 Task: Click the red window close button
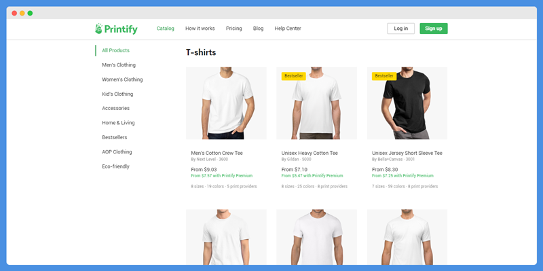coord(14,13)
